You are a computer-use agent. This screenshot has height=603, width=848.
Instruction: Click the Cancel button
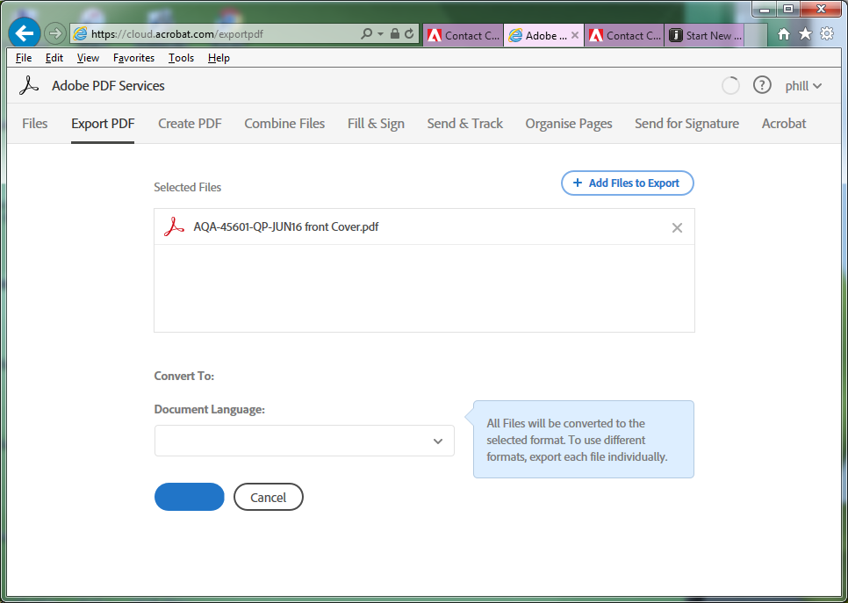coord(269,497)
